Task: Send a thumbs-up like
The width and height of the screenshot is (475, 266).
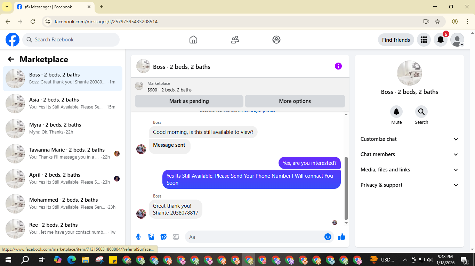Action: (x=342, y=237)
